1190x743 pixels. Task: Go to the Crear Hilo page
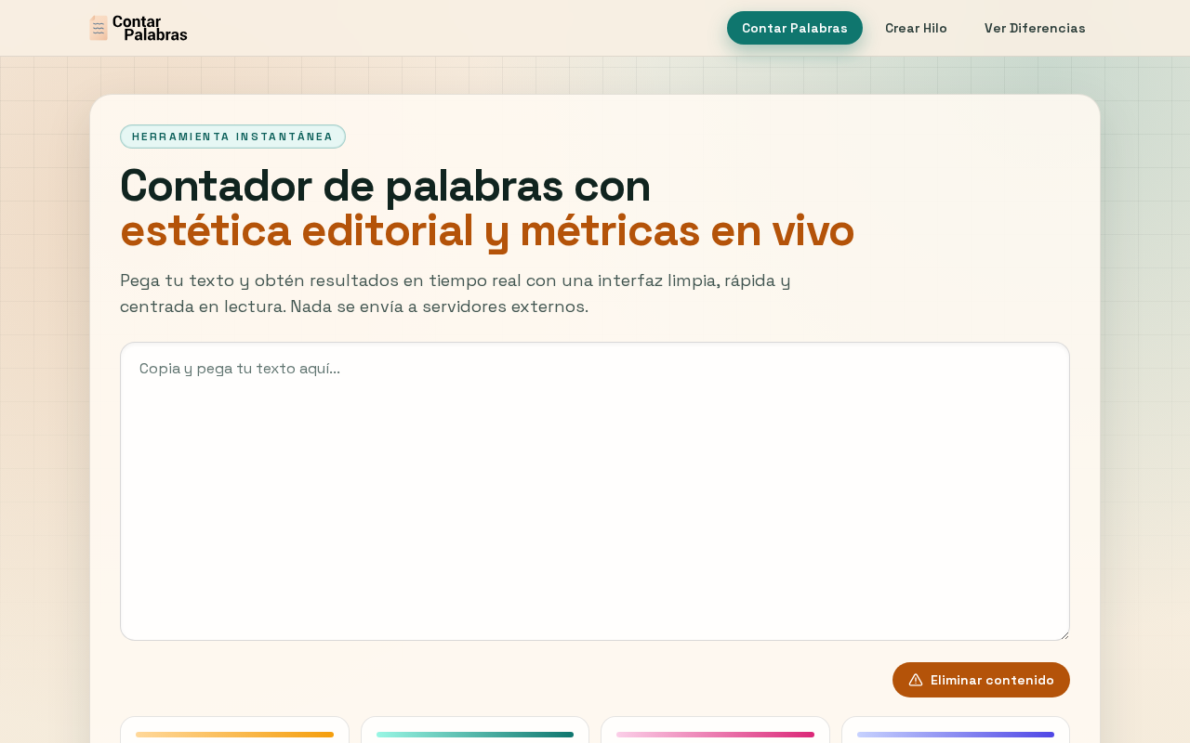point(916,28)
